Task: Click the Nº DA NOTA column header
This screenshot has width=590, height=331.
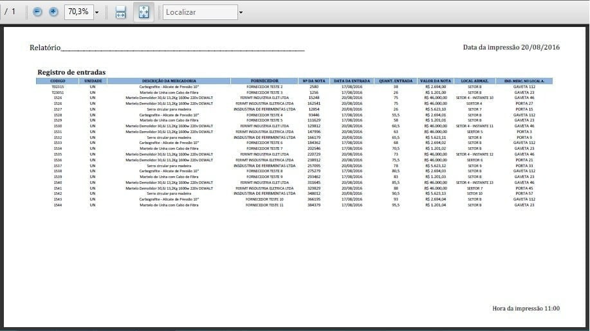Action: coord(314,81)
